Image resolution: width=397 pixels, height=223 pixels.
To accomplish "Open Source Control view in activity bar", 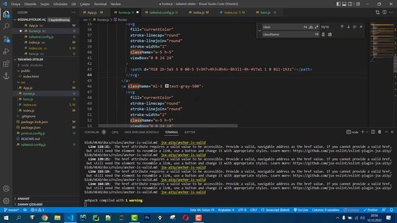I will (x=6, y=39).
